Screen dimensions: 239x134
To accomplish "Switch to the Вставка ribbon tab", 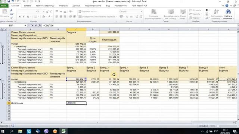I will (27, 6).
